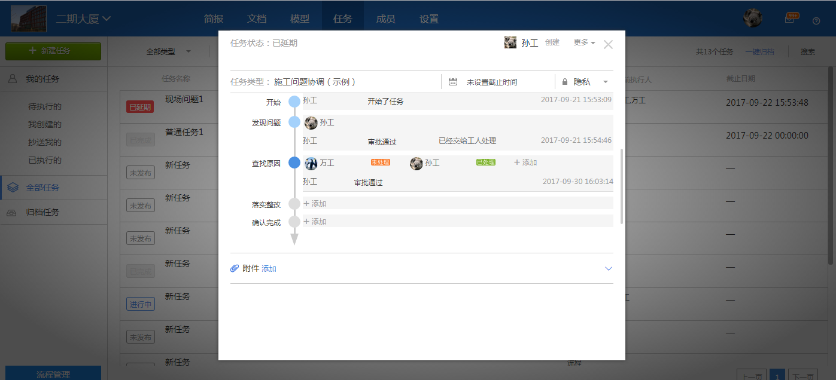Click the paperclip attachment icon
836x380 pixels.
click(235, 269)
